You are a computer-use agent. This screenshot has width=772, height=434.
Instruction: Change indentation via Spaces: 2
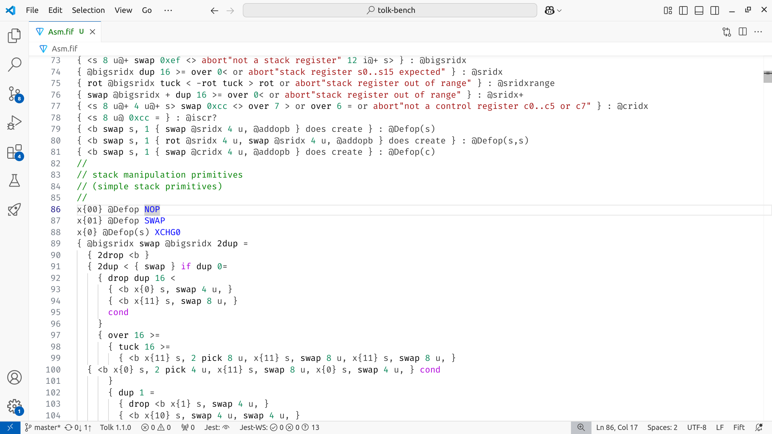click(662, 428)
